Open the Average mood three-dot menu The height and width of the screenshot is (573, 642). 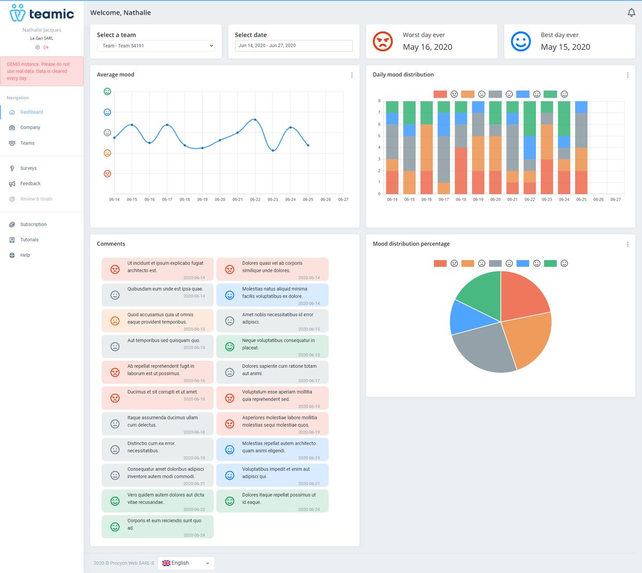[351, 75]
